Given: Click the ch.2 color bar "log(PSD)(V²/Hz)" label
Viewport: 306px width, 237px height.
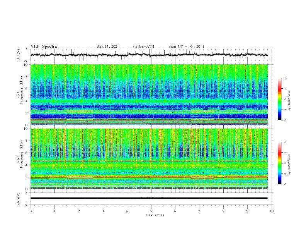Looking at the screenshot, I should pyautogui.click(x=289, y=165).
